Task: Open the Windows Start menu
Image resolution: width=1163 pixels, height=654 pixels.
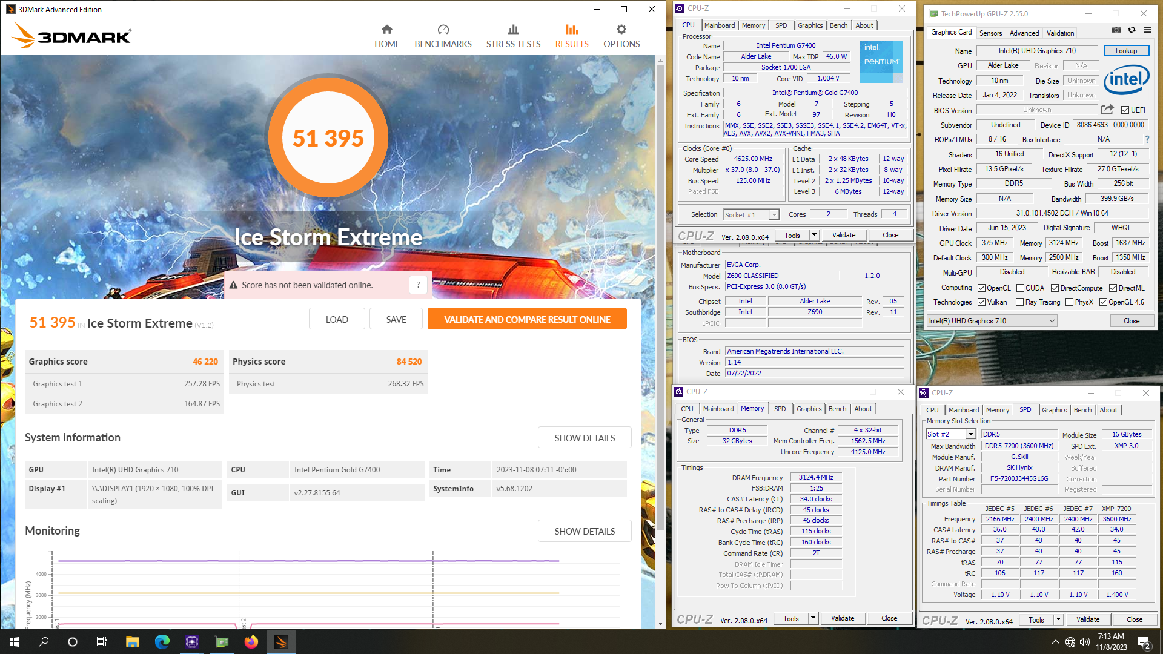Action: [15, 642]
